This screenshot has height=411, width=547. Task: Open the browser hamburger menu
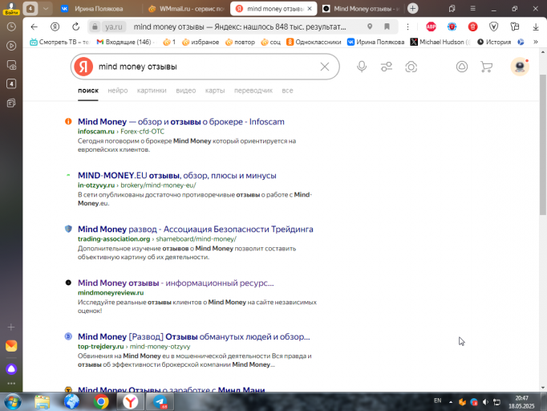click(472, 8)
